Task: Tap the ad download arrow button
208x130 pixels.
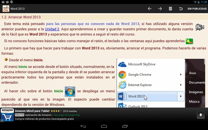Action: pos(201,115)
